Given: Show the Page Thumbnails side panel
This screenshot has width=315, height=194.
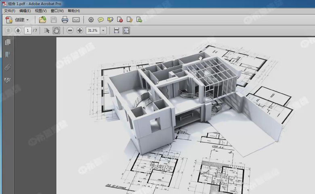Looking at the screenshot, I should click(x=7, y=42).
